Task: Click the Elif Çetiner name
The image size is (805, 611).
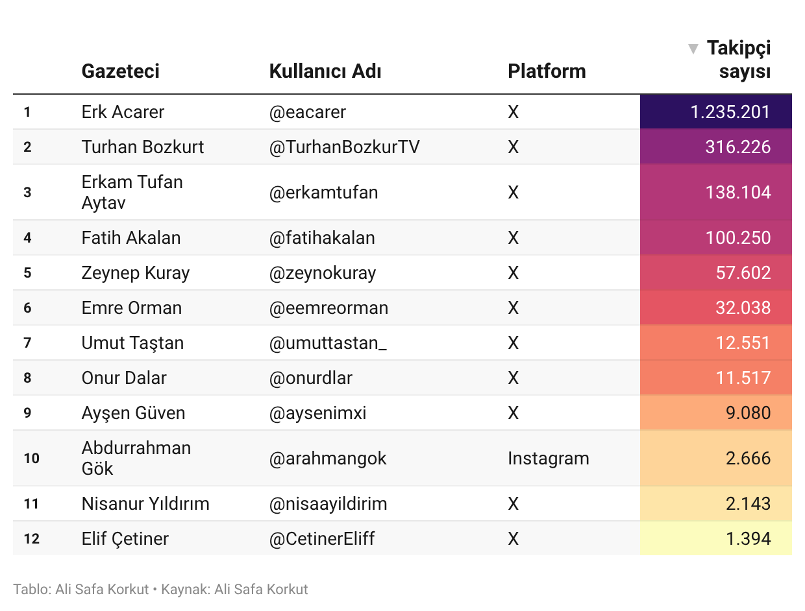Action: point(125,538)
